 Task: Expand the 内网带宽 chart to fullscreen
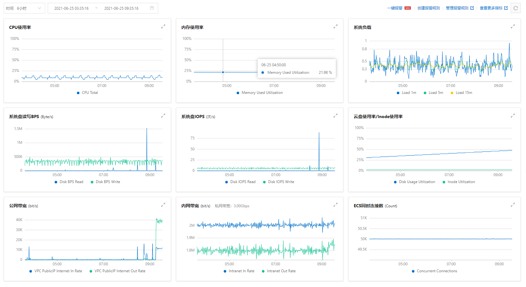point(335,205)
